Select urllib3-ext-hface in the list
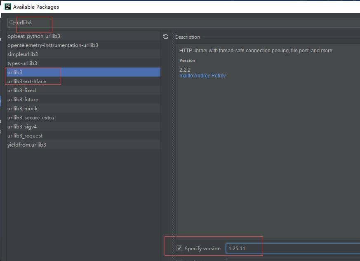 [27, 82]
